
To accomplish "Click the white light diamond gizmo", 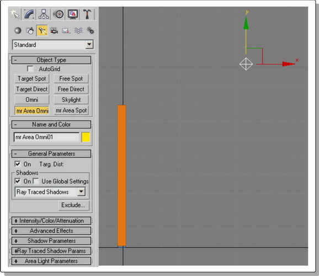I will point(246,64).
